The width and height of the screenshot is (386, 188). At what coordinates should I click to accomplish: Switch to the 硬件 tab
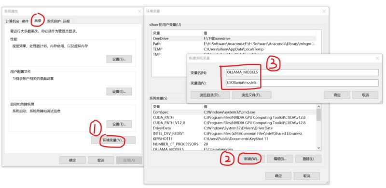[26, 21]
